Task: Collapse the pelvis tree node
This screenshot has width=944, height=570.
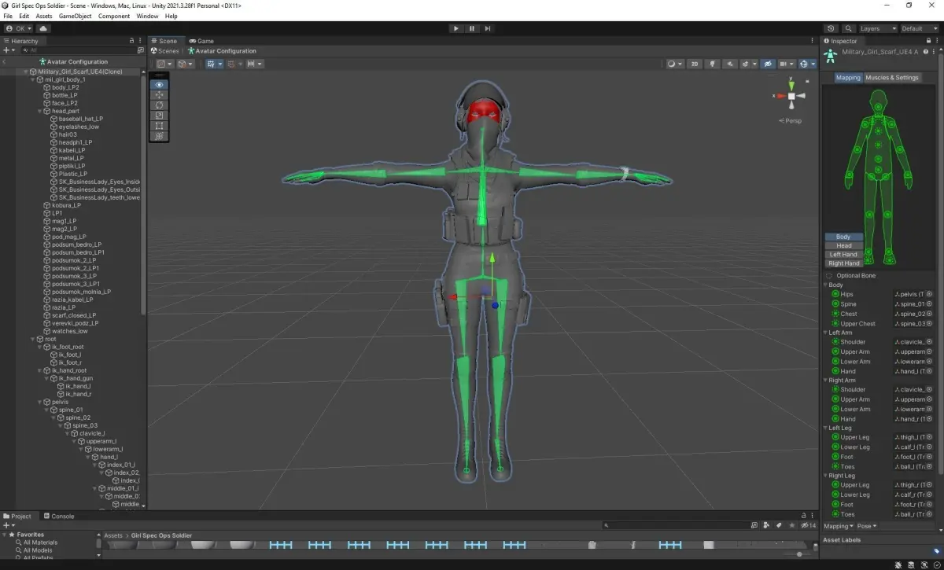Action: point(40,402)
